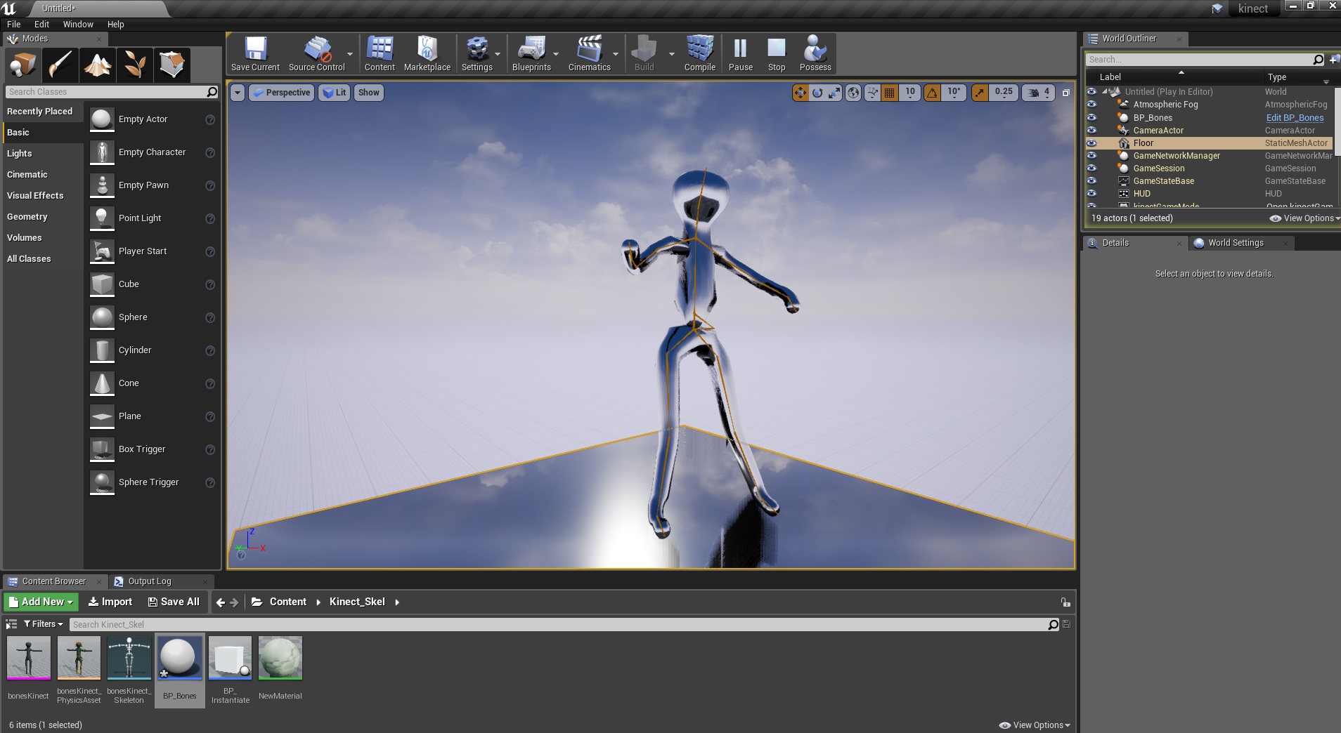Select rotate transform gizmo icon
Image resolution: width=1341 pixels, height=733 pixels.
click(817, 93)
